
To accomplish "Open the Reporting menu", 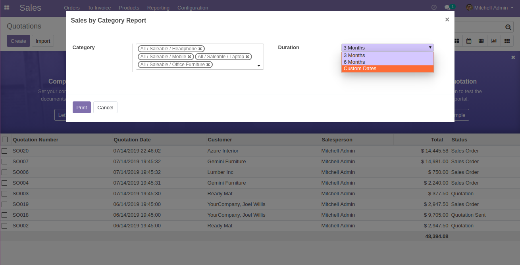I will (x=158, y=8).
